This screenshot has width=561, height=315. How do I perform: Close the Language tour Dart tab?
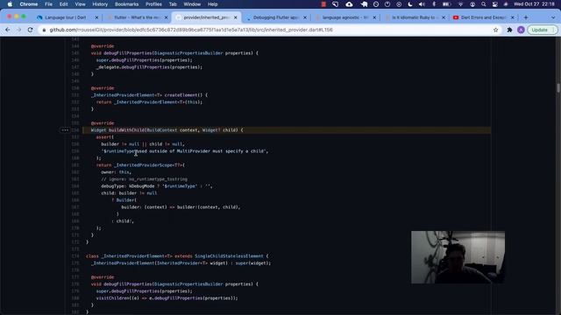pos(96,17)
